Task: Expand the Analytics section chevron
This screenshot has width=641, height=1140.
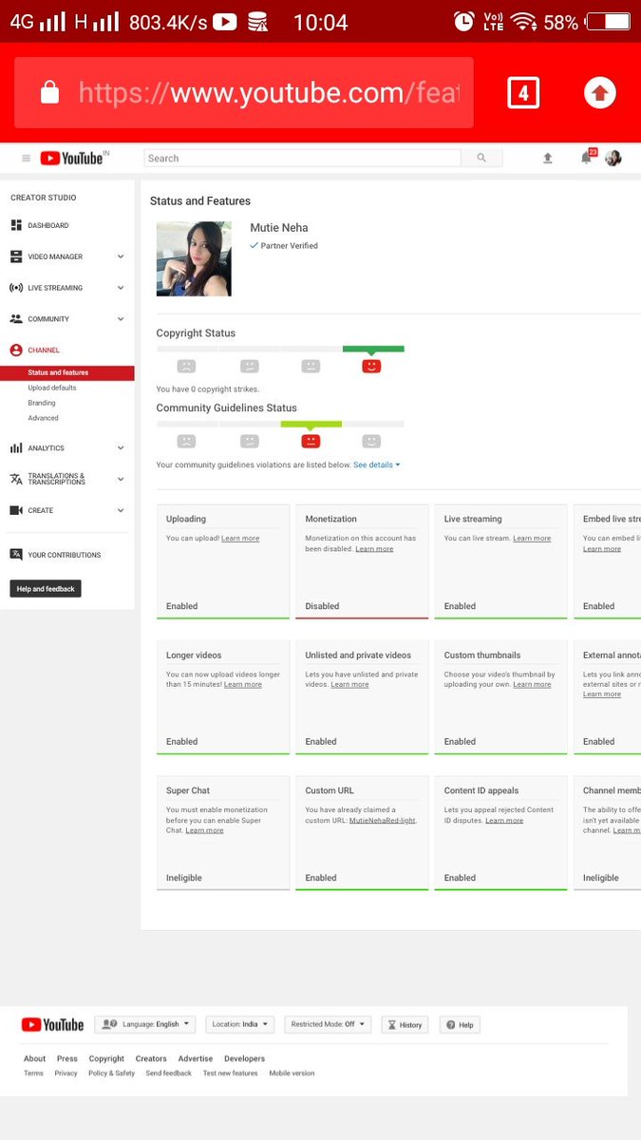Action: pyautogui.click(x=121, y=448)
